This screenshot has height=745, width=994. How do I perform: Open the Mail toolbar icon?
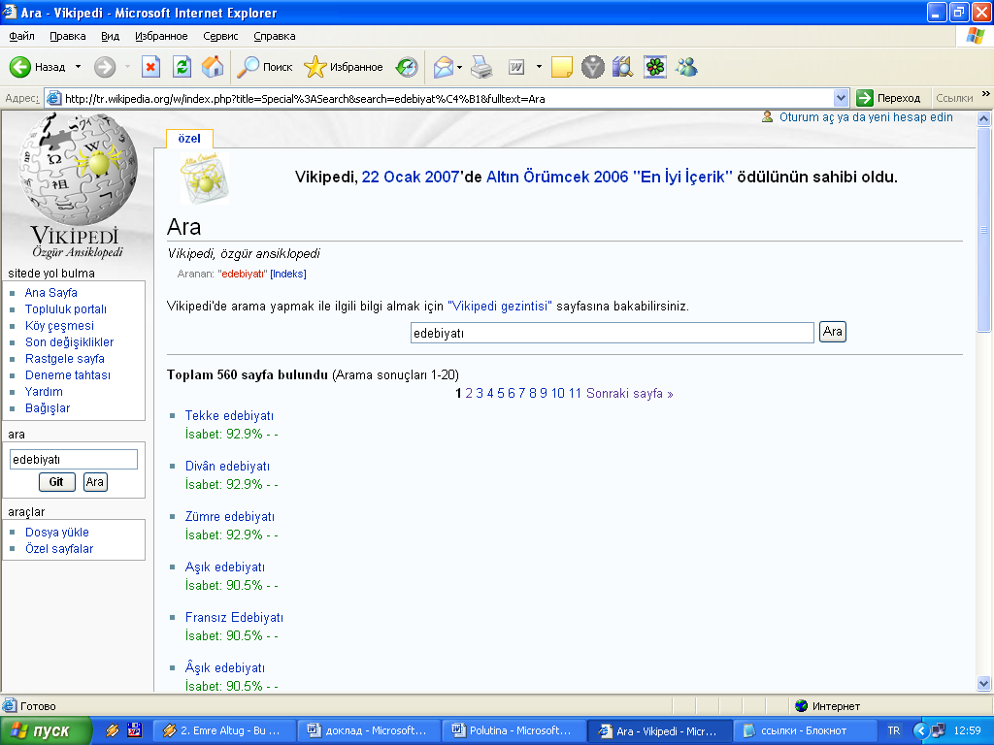click(x=443, y=67)
